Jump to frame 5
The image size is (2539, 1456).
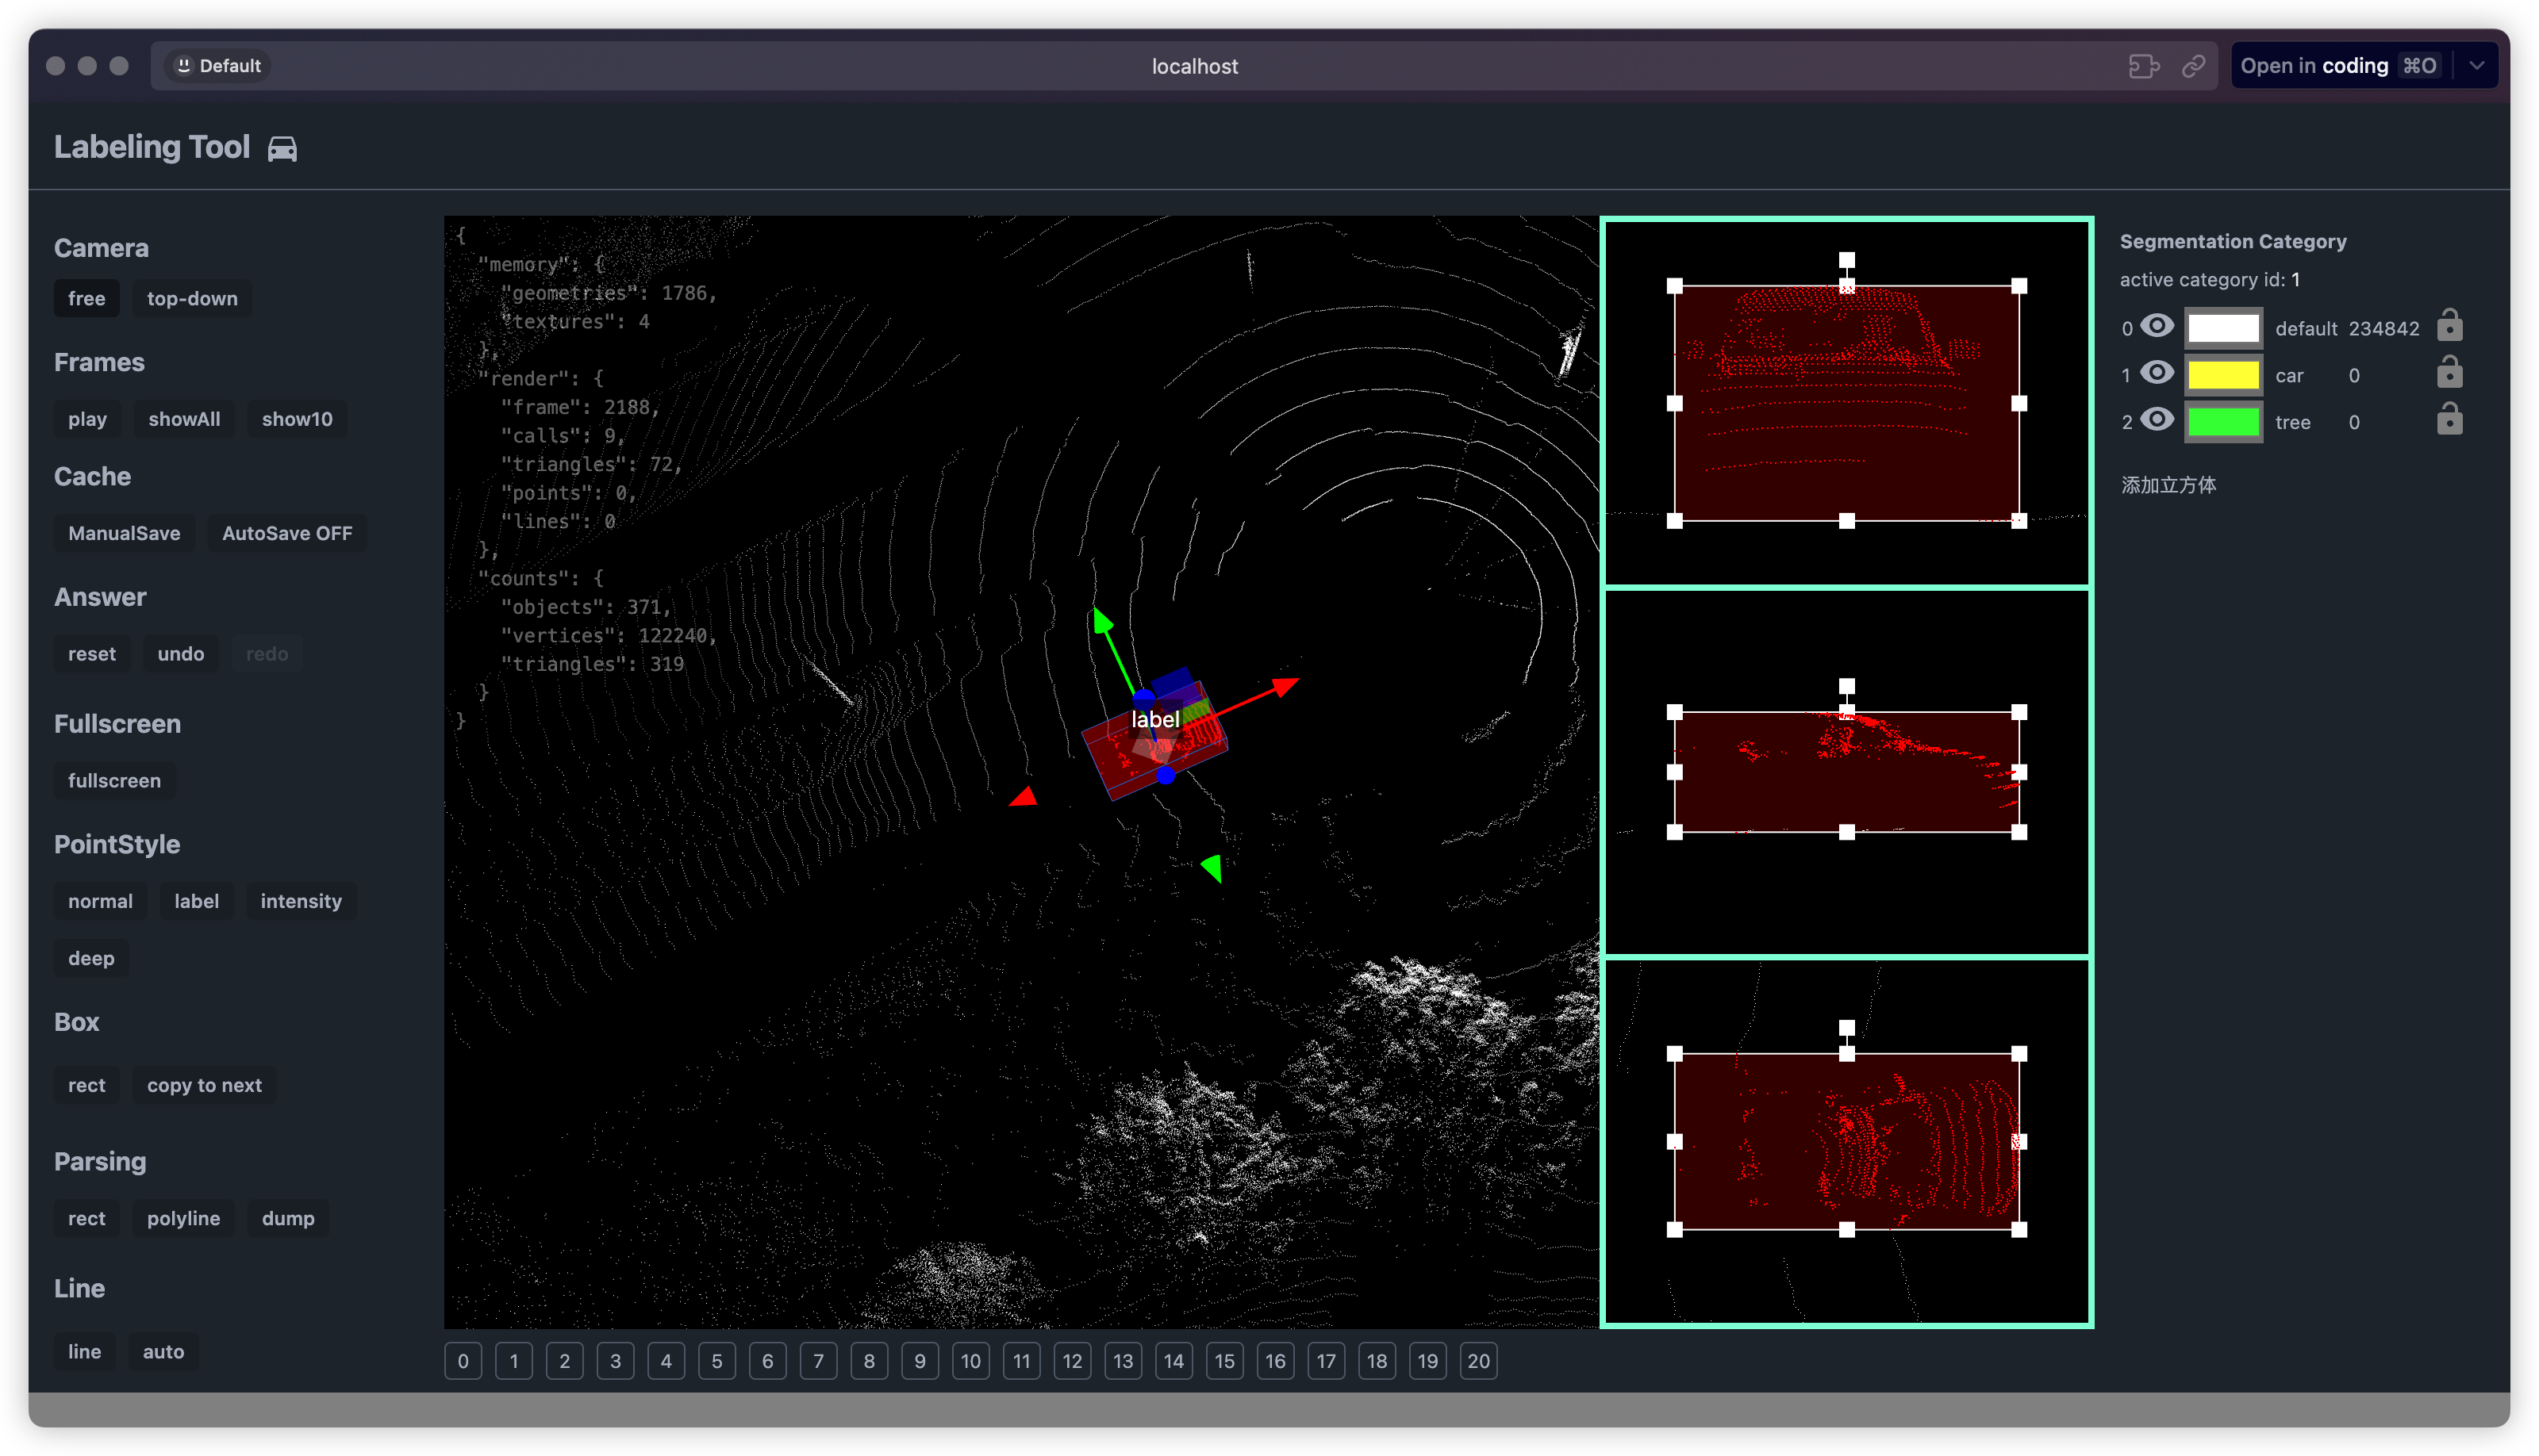pos(716,1361)
